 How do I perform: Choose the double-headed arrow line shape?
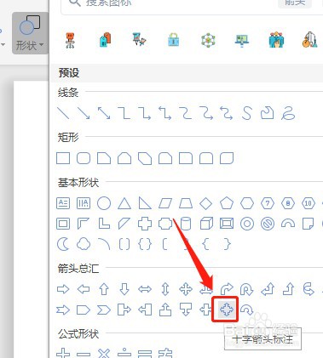[104, 113]
